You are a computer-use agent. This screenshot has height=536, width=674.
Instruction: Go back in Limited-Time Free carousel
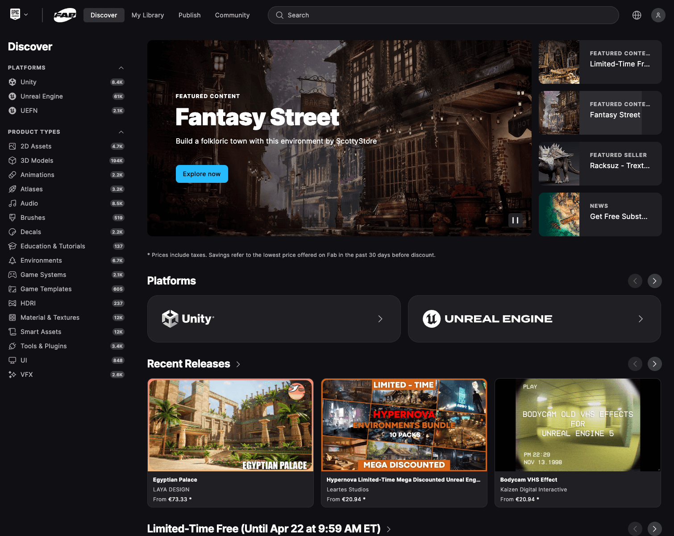coord(635,529)
